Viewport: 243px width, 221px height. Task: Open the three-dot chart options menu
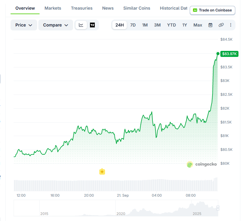coord(231,25)
